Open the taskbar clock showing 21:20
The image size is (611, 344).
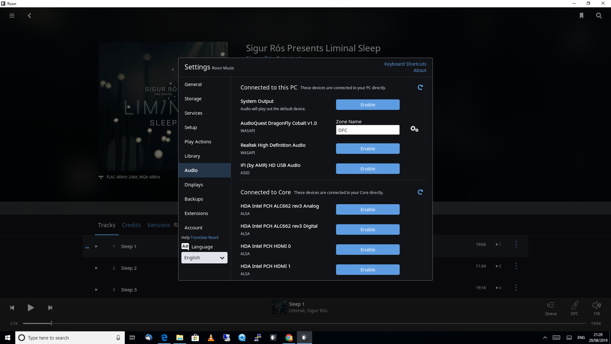pyautogui.click(x=598, y=338)
